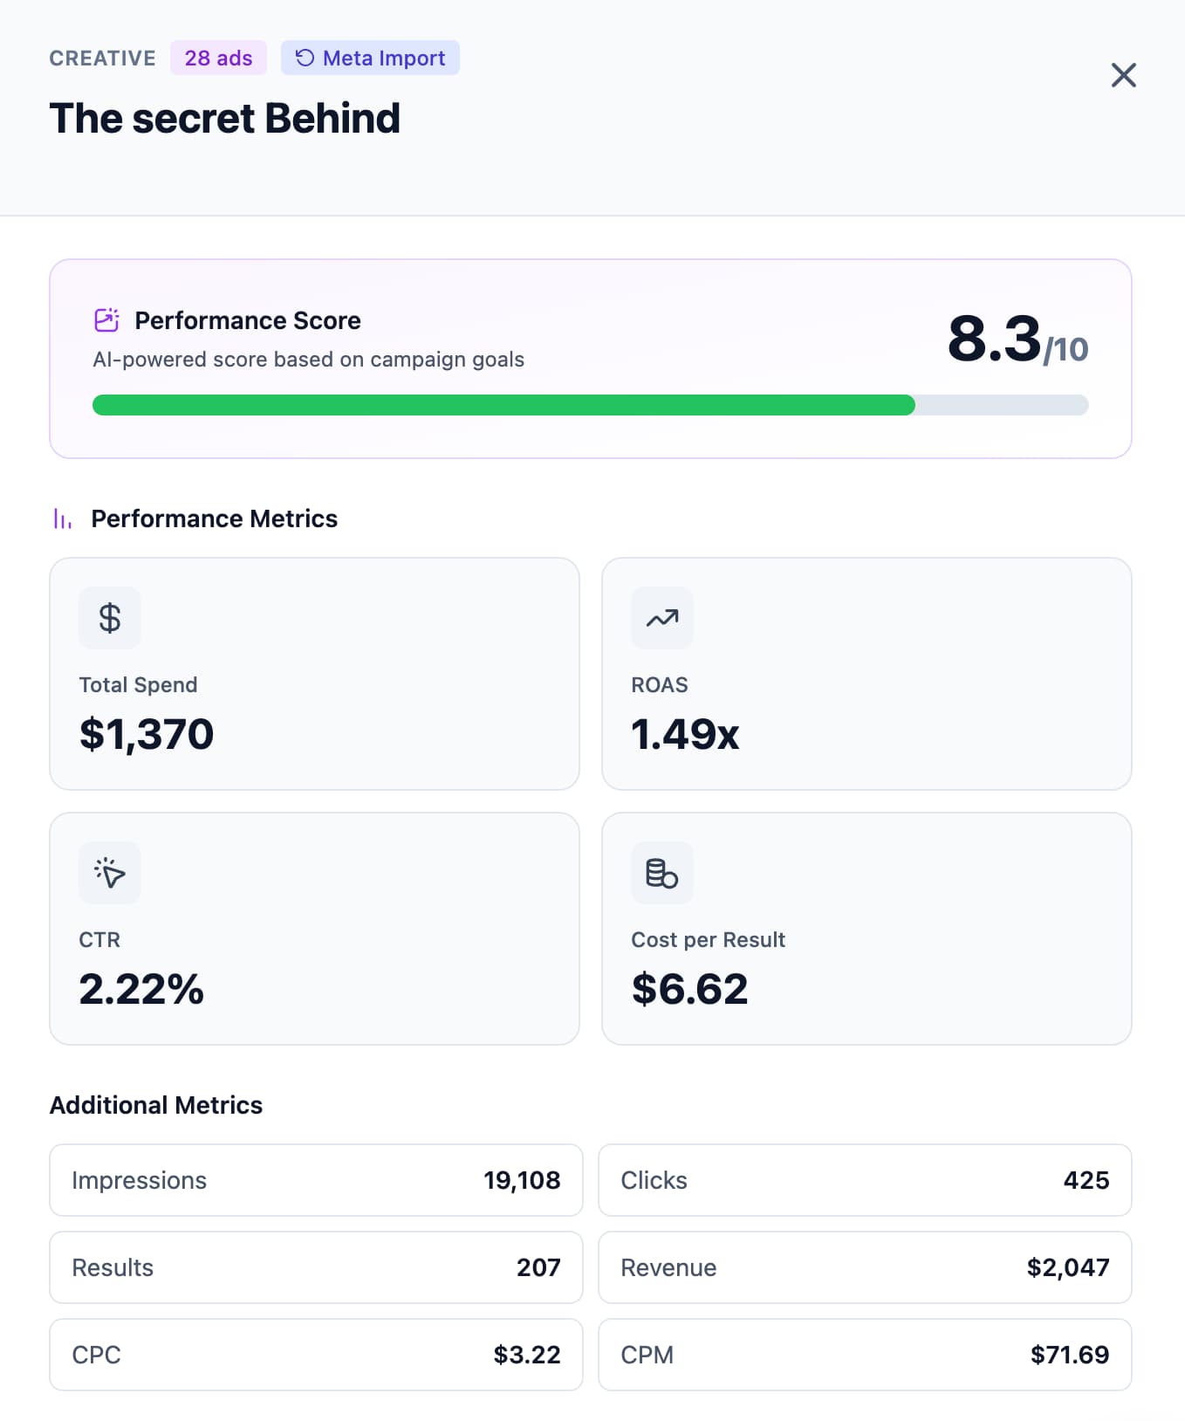Image resolution: width=1185 pixels, height=1421 pixels.
Task: Select the cursor-click icon on CTR card
Action: [x=109, y=873]
